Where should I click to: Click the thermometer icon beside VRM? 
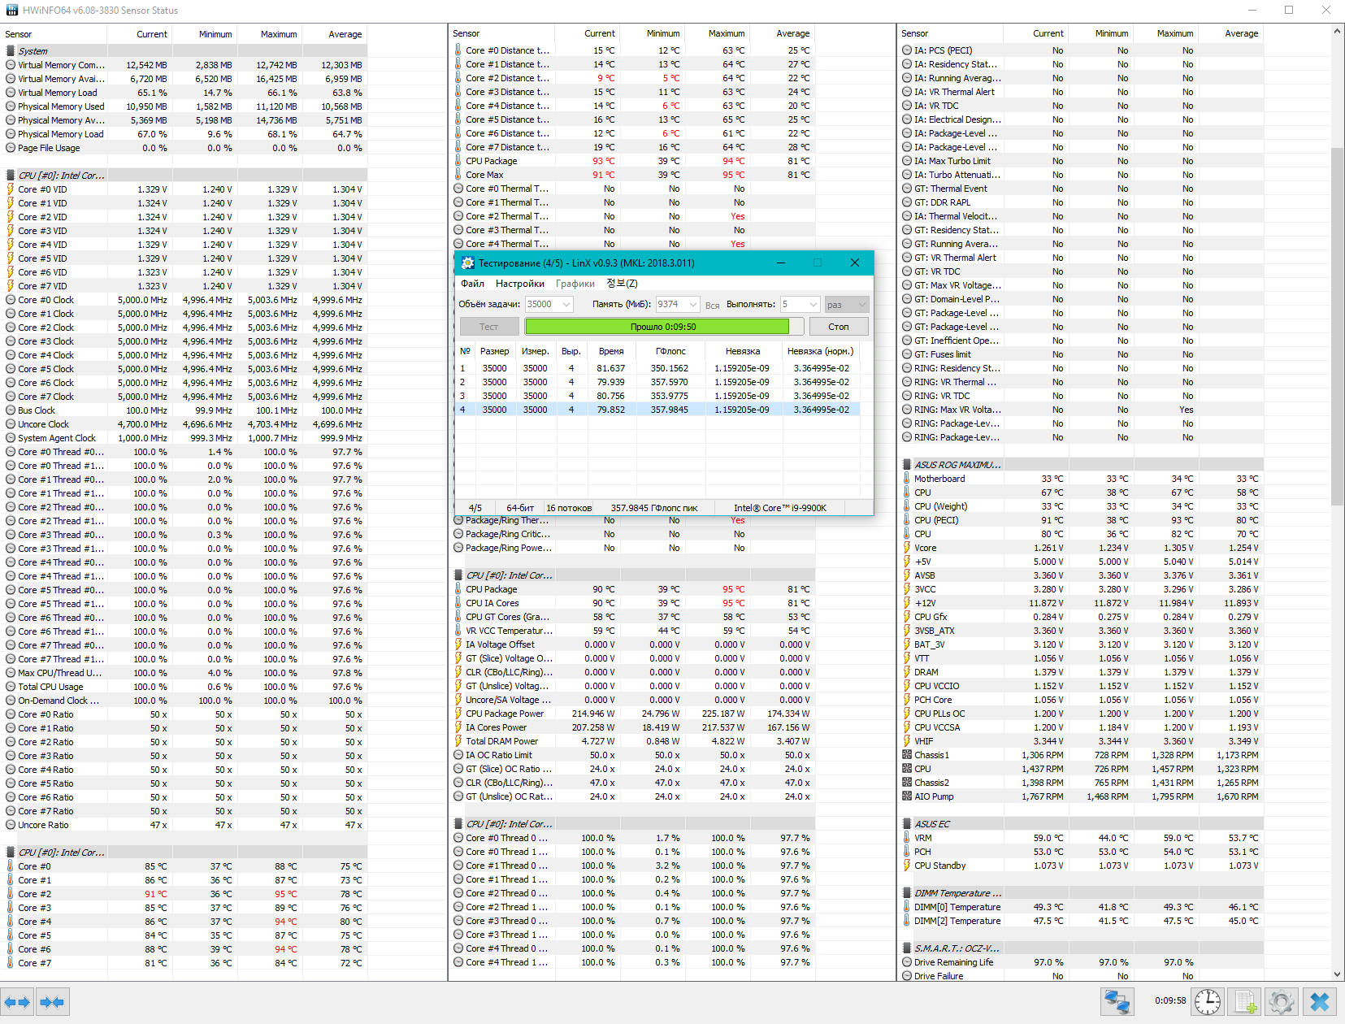tap(907, 838)
